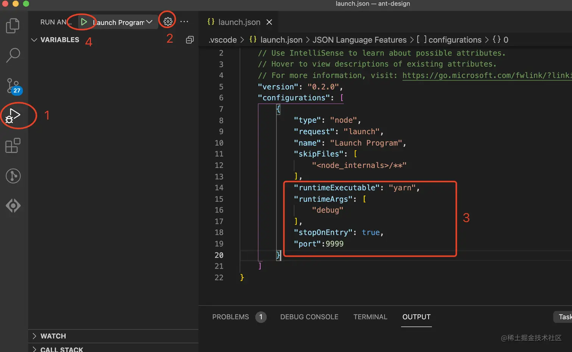572x352 pixels.
Task: Collapse all in the Variables section
Action: point(190,40)
